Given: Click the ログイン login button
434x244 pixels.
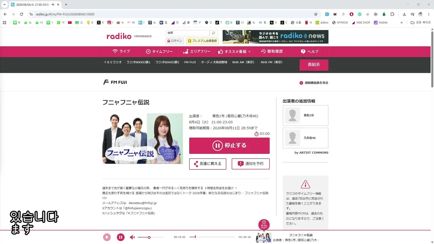Looking at the screenshot, I should [174, 41].
